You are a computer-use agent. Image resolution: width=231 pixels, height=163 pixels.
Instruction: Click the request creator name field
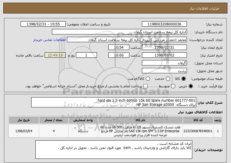[127, 40]
